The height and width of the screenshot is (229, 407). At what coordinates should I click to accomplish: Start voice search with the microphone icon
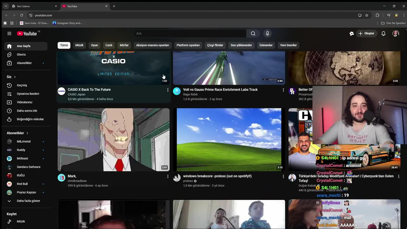[267, 33]
